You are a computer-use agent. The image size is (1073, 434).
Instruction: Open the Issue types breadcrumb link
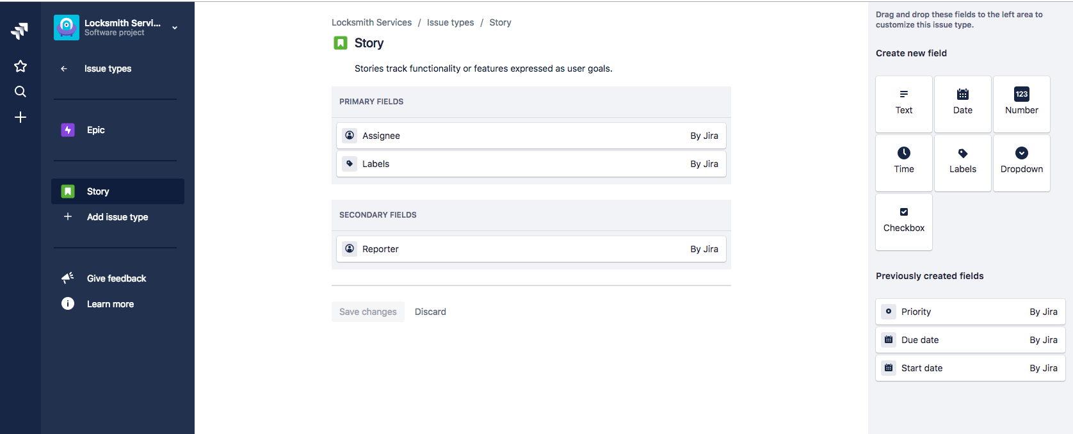pos(451,22)
